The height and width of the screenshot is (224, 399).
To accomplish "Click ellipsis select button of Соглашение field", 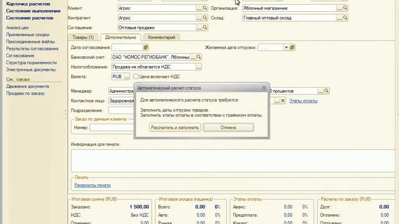I will coord(199,27).
